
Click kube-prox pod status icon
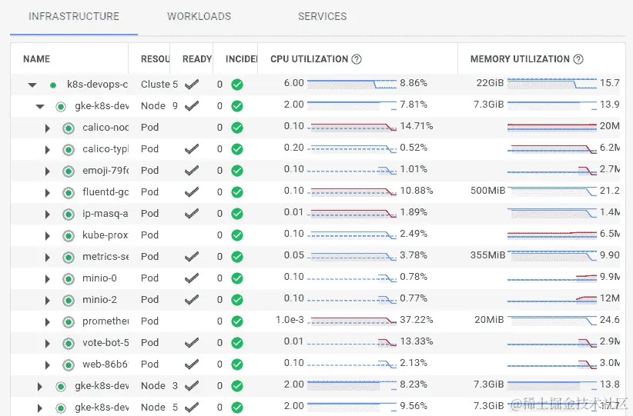[x=69, y=236]
